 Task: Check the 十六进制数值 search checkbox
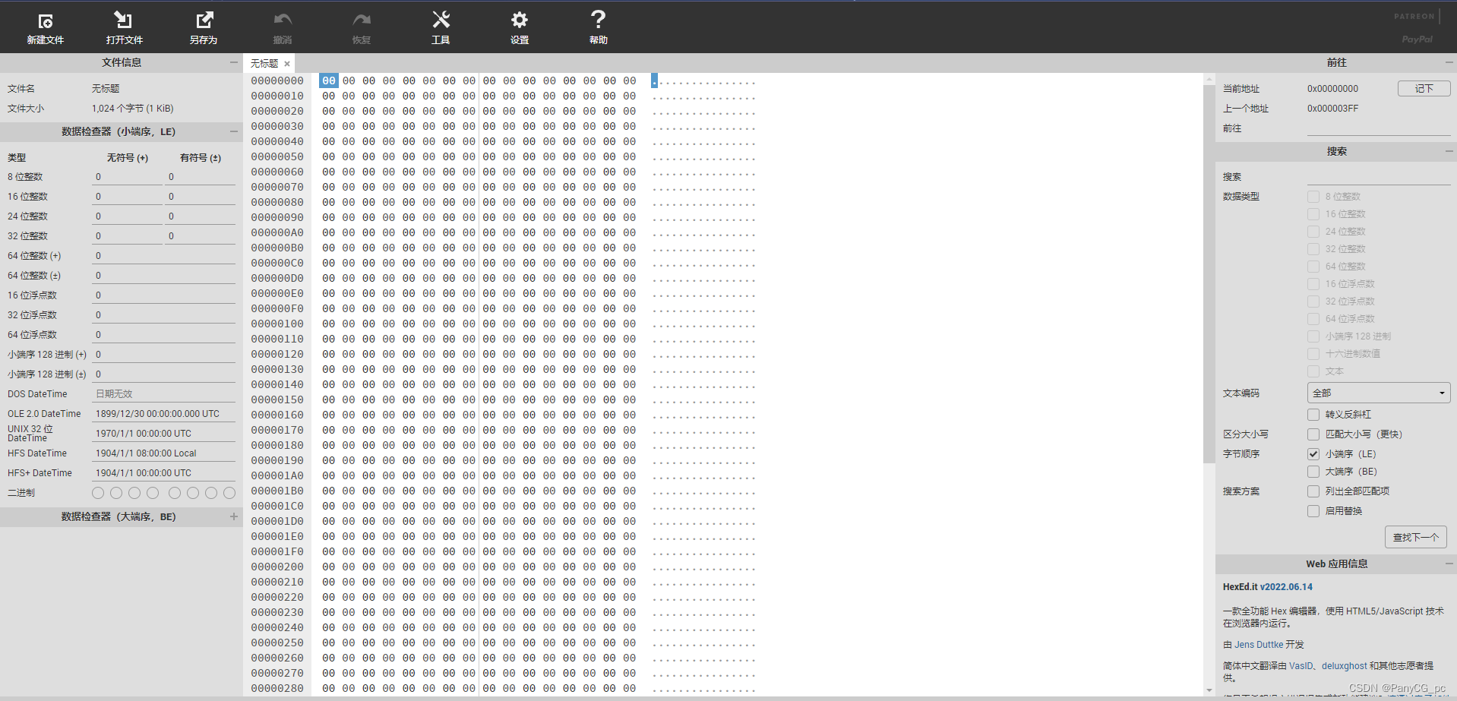(x=1313, y=354)
